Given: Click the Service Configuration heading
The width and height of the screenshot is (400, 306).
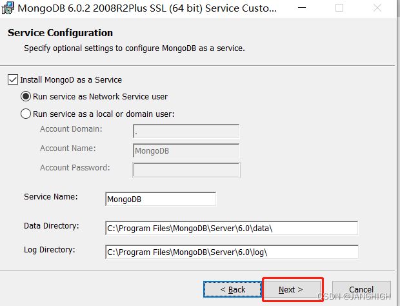Looking at the screenshot, I should coord(60,33).
